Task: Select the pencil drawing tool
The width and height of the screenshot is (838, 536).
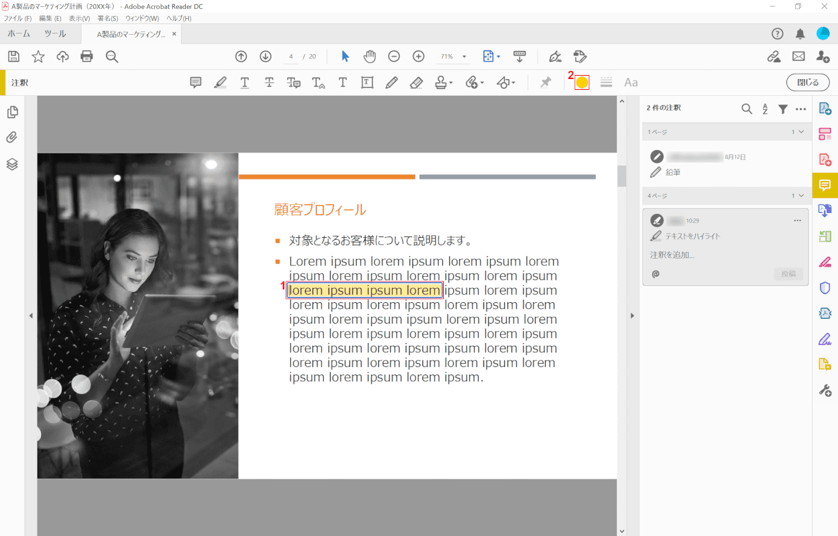Action: click(392, 82)
